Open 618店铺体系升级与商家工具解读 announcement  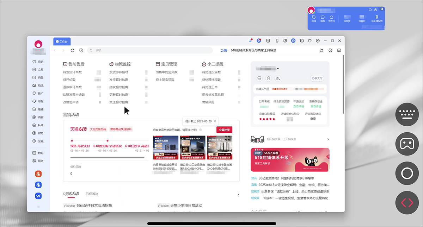click(x=253, y=50)
